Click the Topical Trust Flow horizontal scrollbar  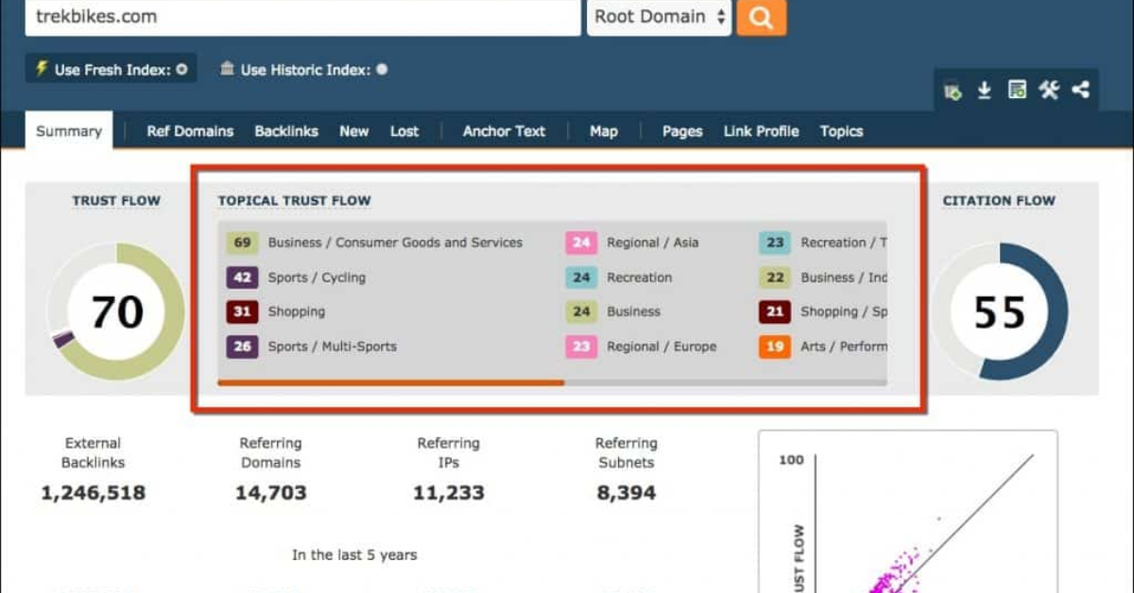pos(390,382)
